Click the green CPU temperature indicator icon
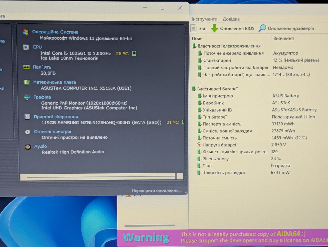Image resolution: width=328 pixels, height=247 pixels. [134, 53]
